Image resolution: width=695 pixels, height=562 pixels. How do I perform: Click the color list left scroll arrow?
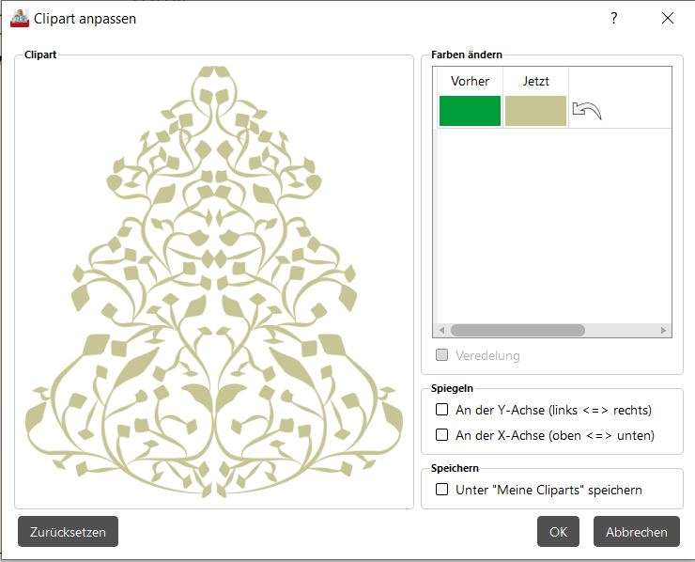tap(441, 331)
